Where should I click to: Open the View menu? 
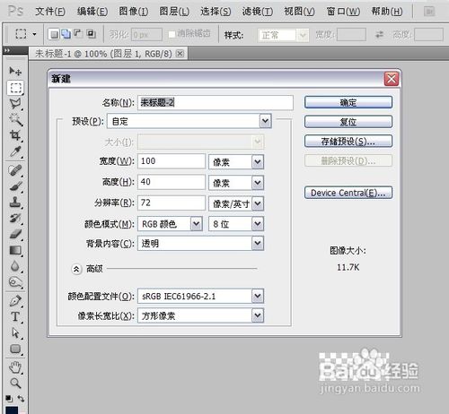(x=299, y=12)
